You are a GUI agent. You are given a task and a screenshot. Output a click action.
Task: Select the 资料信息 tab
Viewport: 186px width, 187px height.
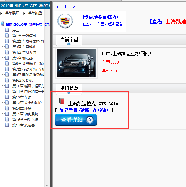point(69,89)
